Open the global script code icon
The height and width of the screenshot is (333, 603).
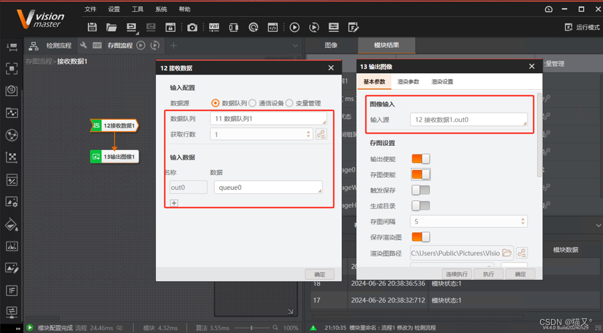point(273,27)
